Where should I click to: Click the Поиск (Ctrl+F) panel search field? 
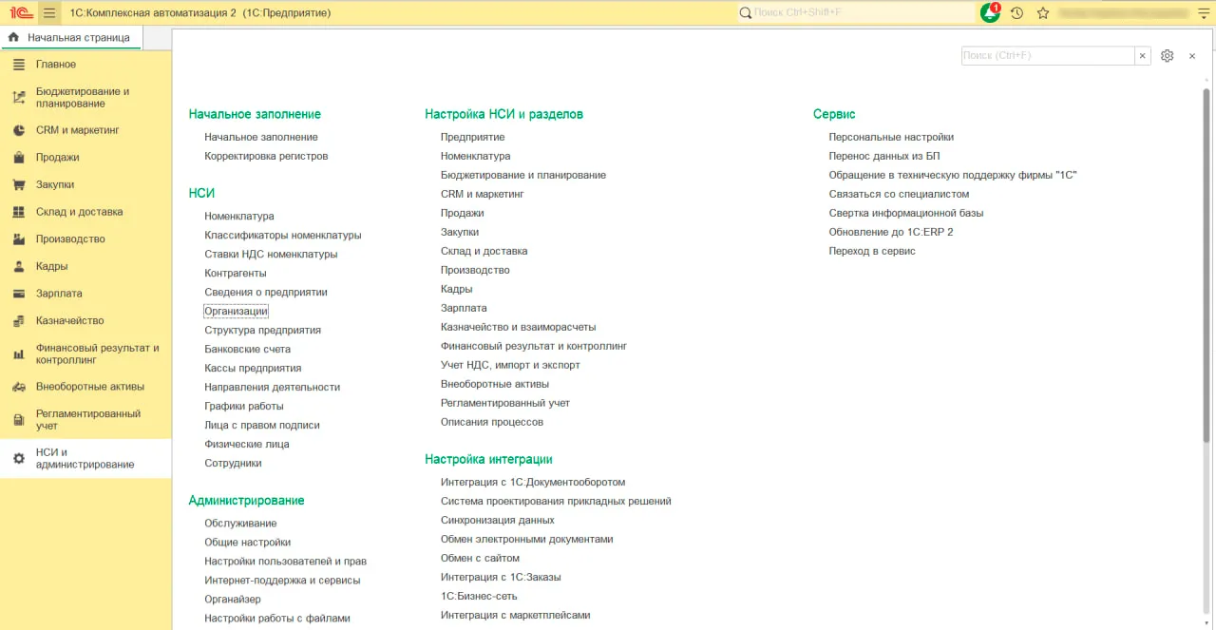[1047, 56]
